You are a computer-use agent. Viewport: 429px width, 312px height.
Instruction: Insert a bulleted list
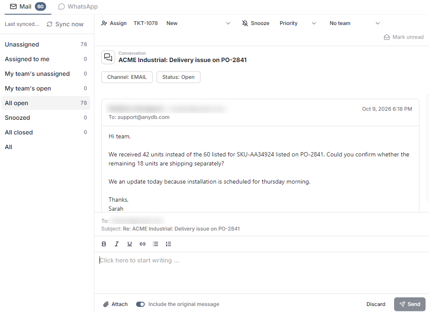[155, 244]
